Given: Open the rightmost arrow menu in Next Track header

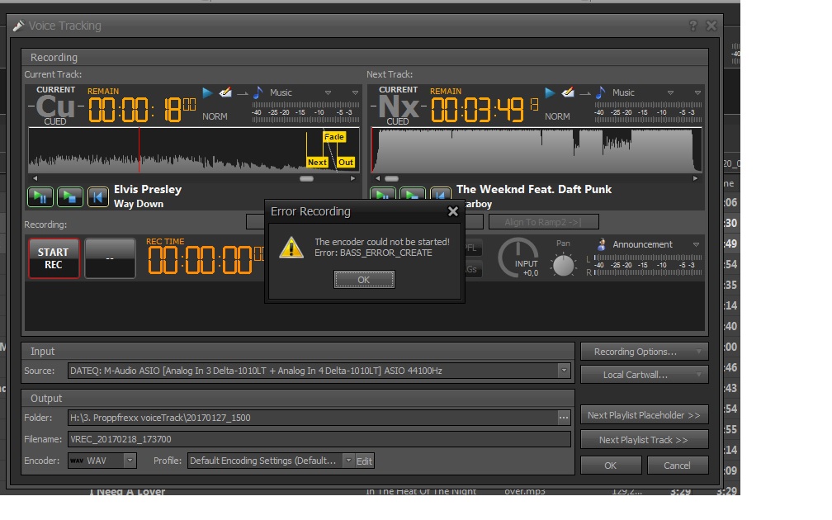Looking at the screenshot, I should [x=697, y=92].
